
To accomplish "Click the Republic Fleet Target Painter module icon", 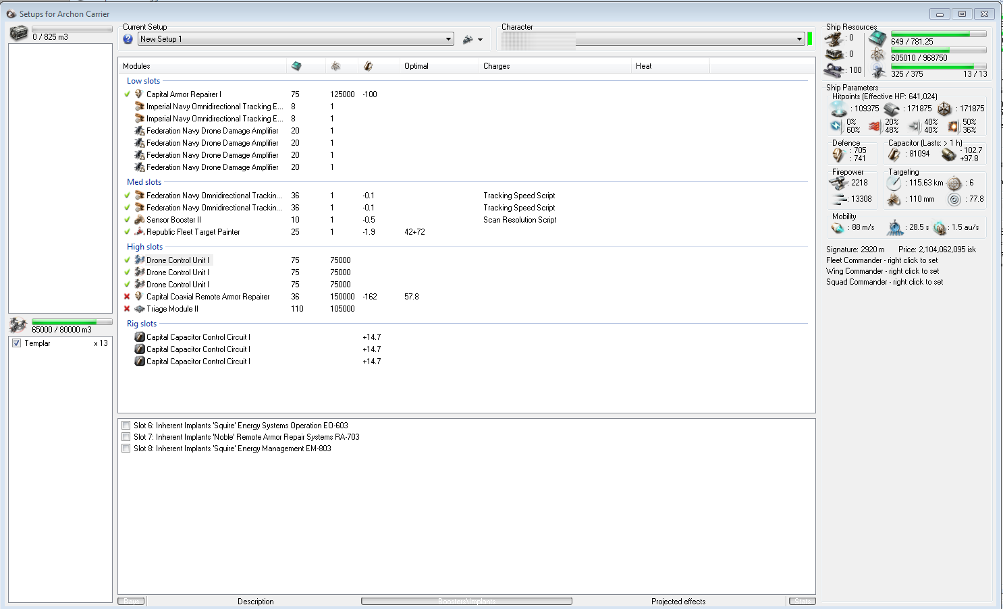I will [139, 232].
